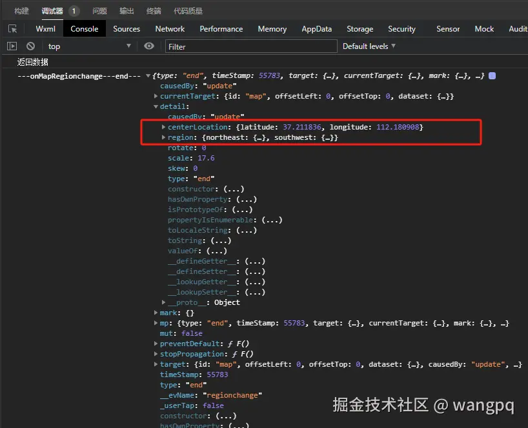Open the Security tab
Viewport: 528px width, 428px height.
point(401,29)
